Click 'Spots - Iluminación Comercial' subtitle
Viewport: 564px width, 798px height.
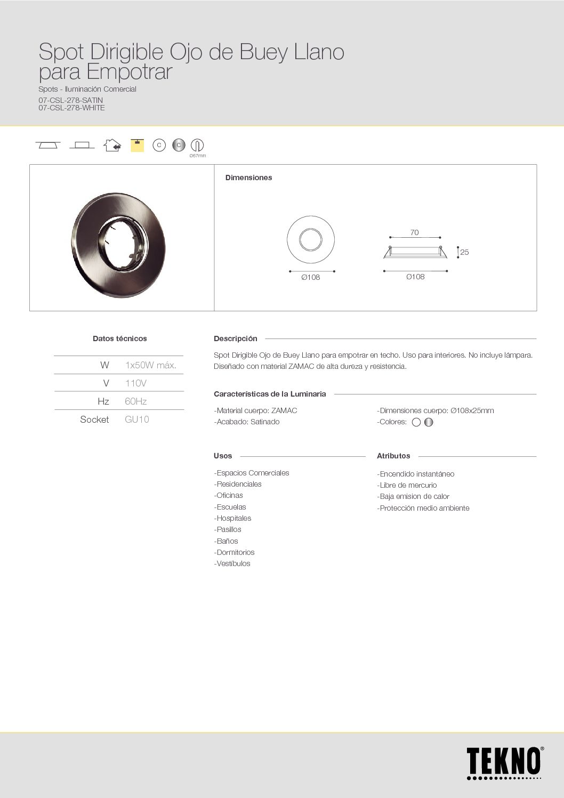pos(87,89)
